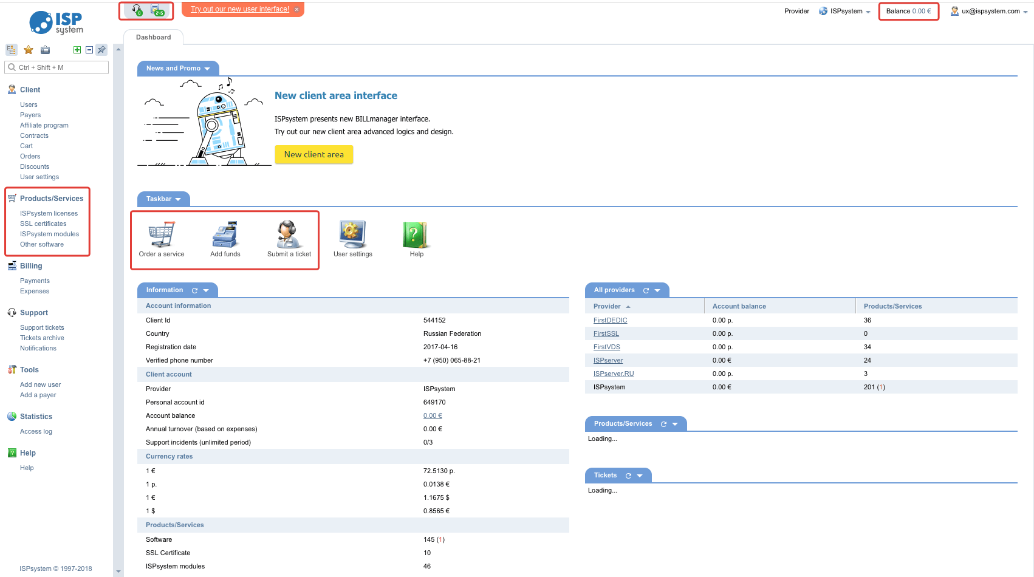Open 'Try out our new user interface!' link

coord(240,9)
